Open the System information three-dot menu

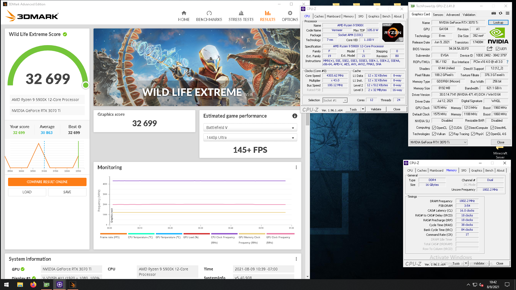[x=296, y=259]
